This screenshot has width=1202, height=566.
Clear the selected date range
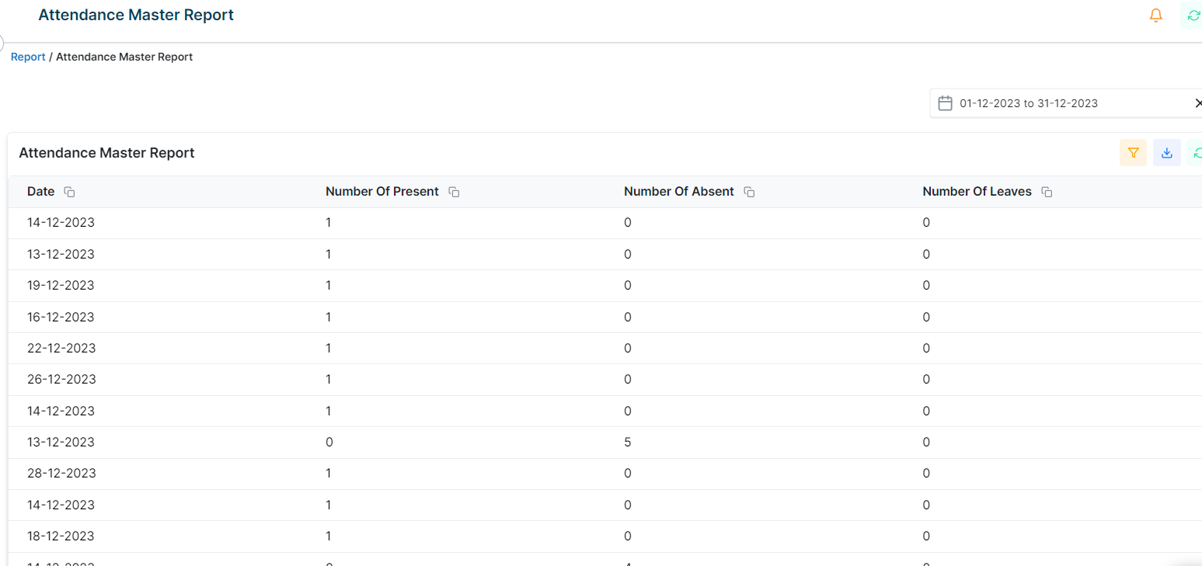point(1198,103)
